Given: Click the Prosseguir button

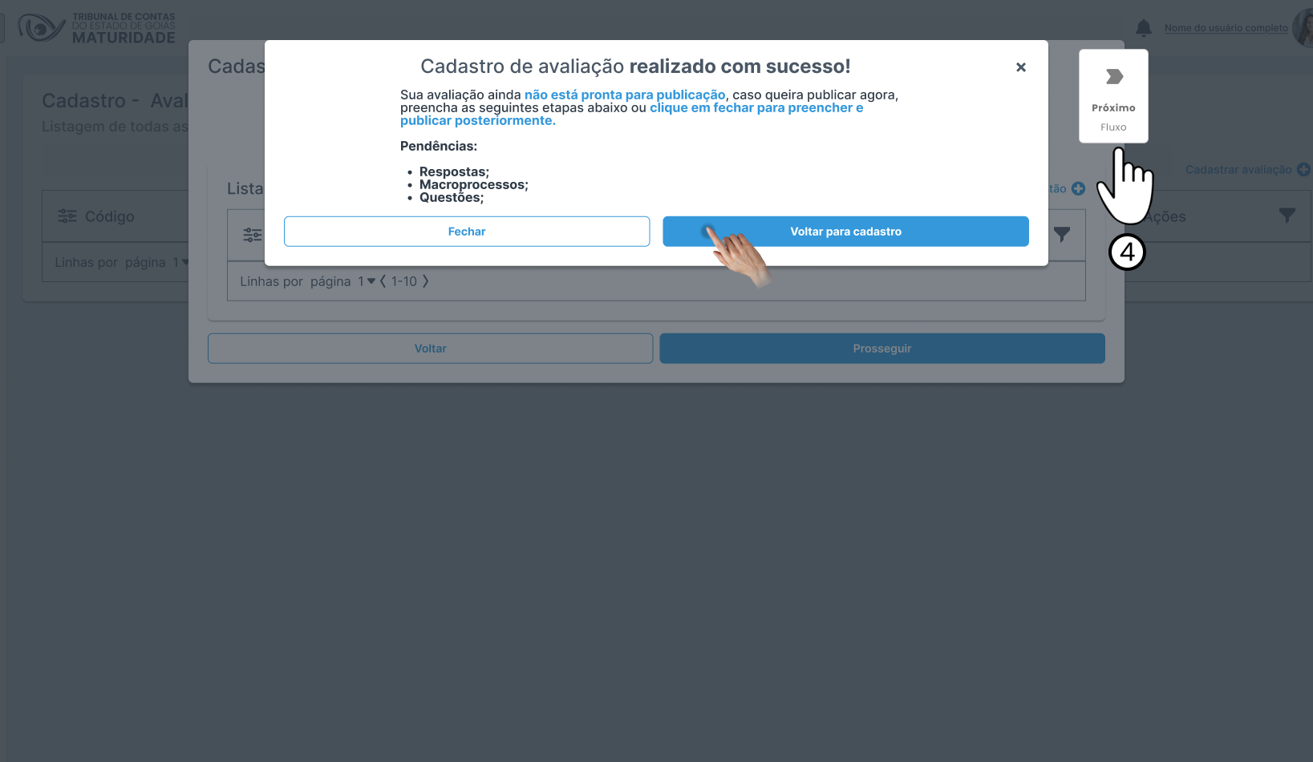Looking at the screenshot, I should 882,349.
